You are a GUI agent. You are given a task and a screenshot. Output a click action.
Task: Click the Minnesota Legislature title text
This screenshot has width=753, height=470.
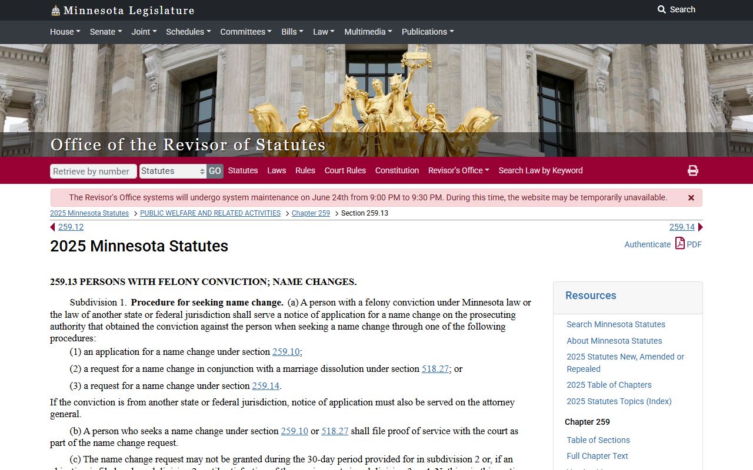[x=129, y=11]
